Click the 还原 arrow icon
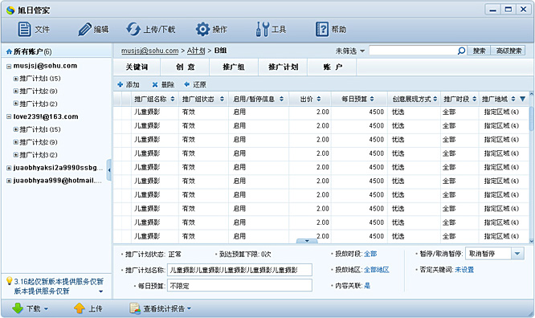 (x=186, y=84)
